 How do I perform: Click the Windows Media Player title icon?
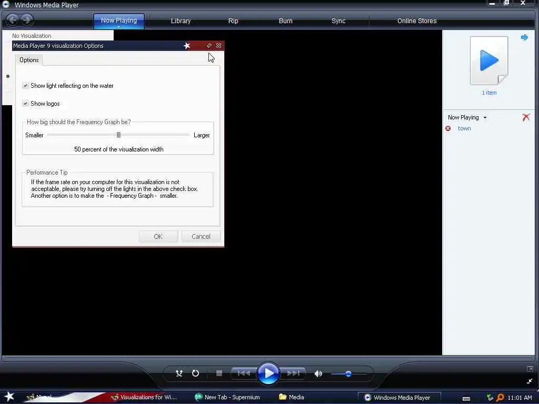point(6,4)
